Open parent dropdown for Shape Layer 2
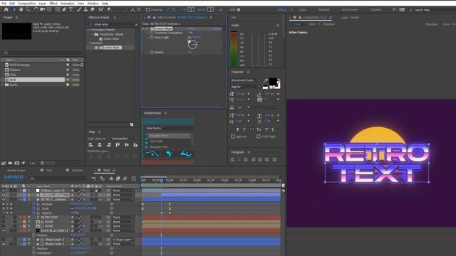456x256 pixels. click(123, 240)
